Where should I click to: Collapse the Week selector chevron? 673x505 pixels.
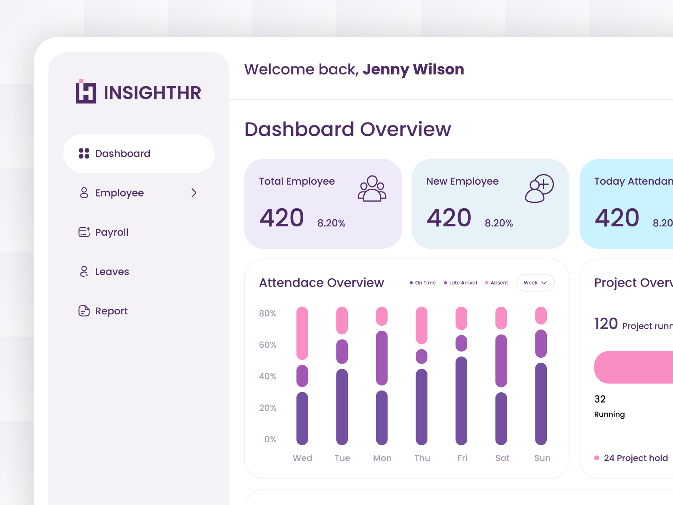[x=543, y=283]
